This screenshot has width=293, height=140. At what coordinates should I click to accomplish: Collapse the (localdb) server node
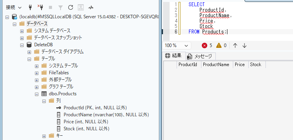tap(7, 17)
